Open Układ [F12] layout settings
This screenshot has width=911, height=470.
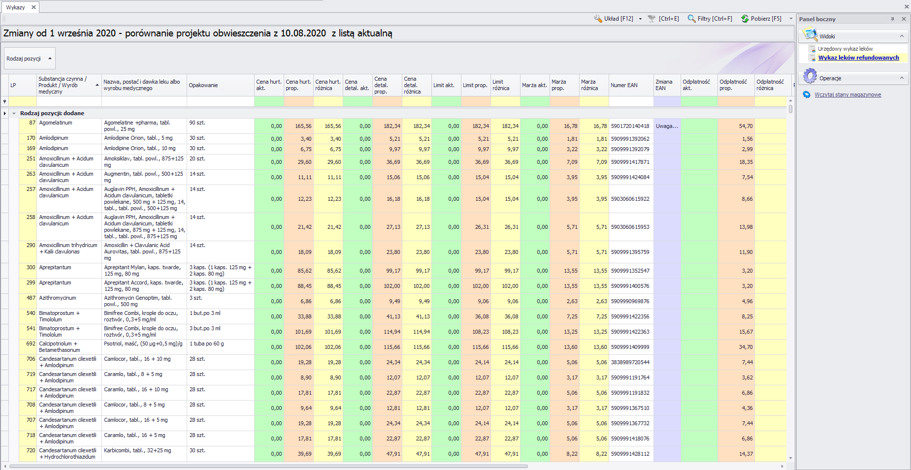614,19
